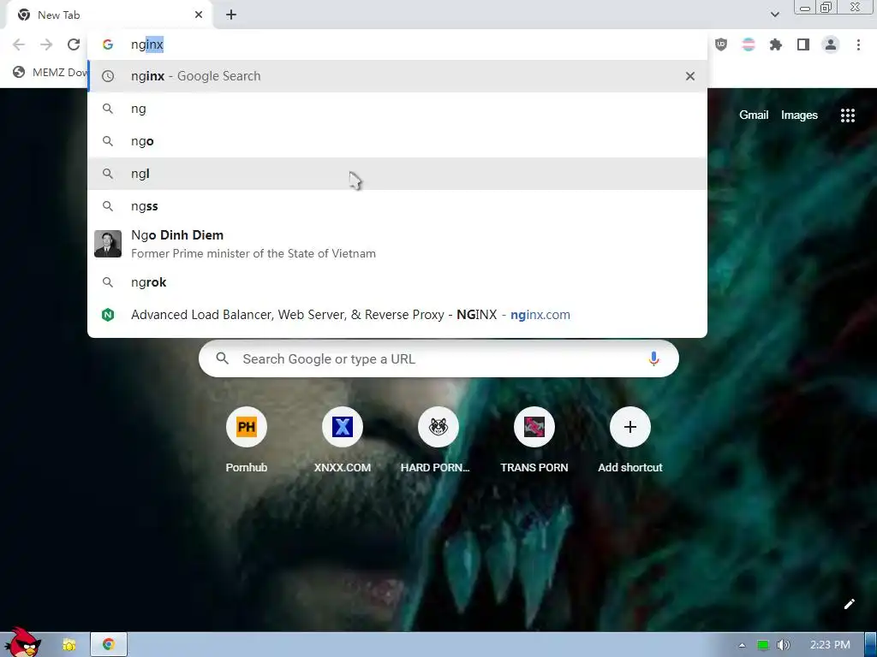
Task: Go forward to the next page
Action: (x=46, y=44)
